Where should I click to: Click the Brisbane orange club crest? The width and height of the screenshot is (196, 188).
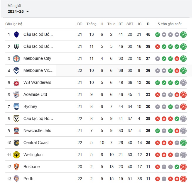[16, 167]
